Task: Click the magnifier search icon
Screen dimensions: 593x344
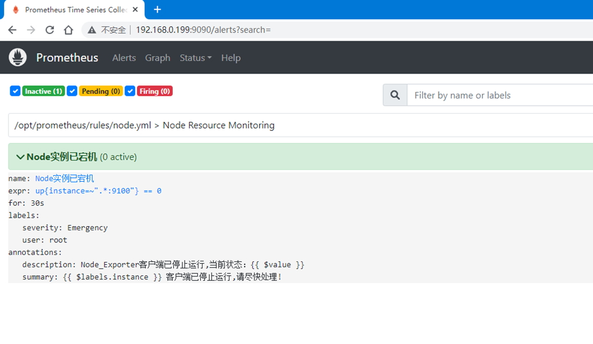Action: coord(395,95)
